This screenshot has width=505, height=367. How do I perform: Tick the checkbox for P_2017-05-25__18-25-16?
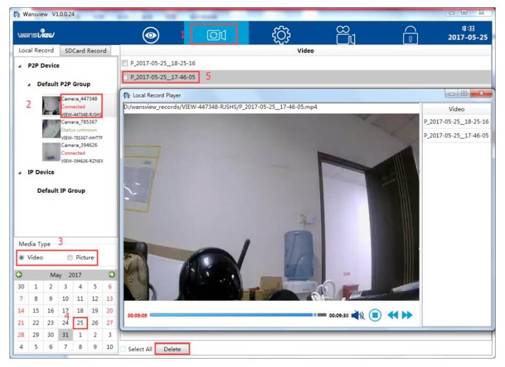click(125, 63)
